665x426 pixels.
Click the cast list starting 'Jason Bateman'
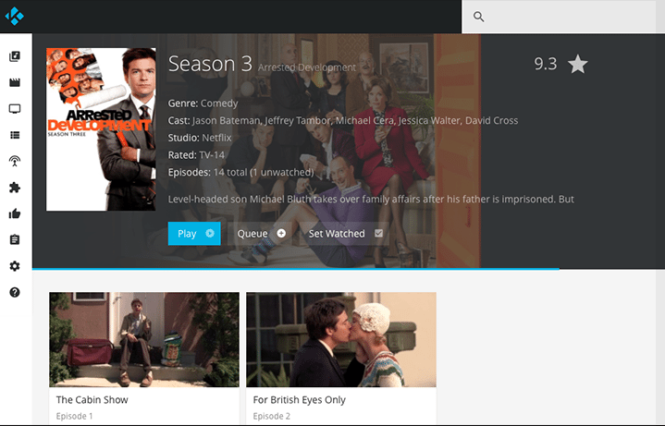point(355,121)
